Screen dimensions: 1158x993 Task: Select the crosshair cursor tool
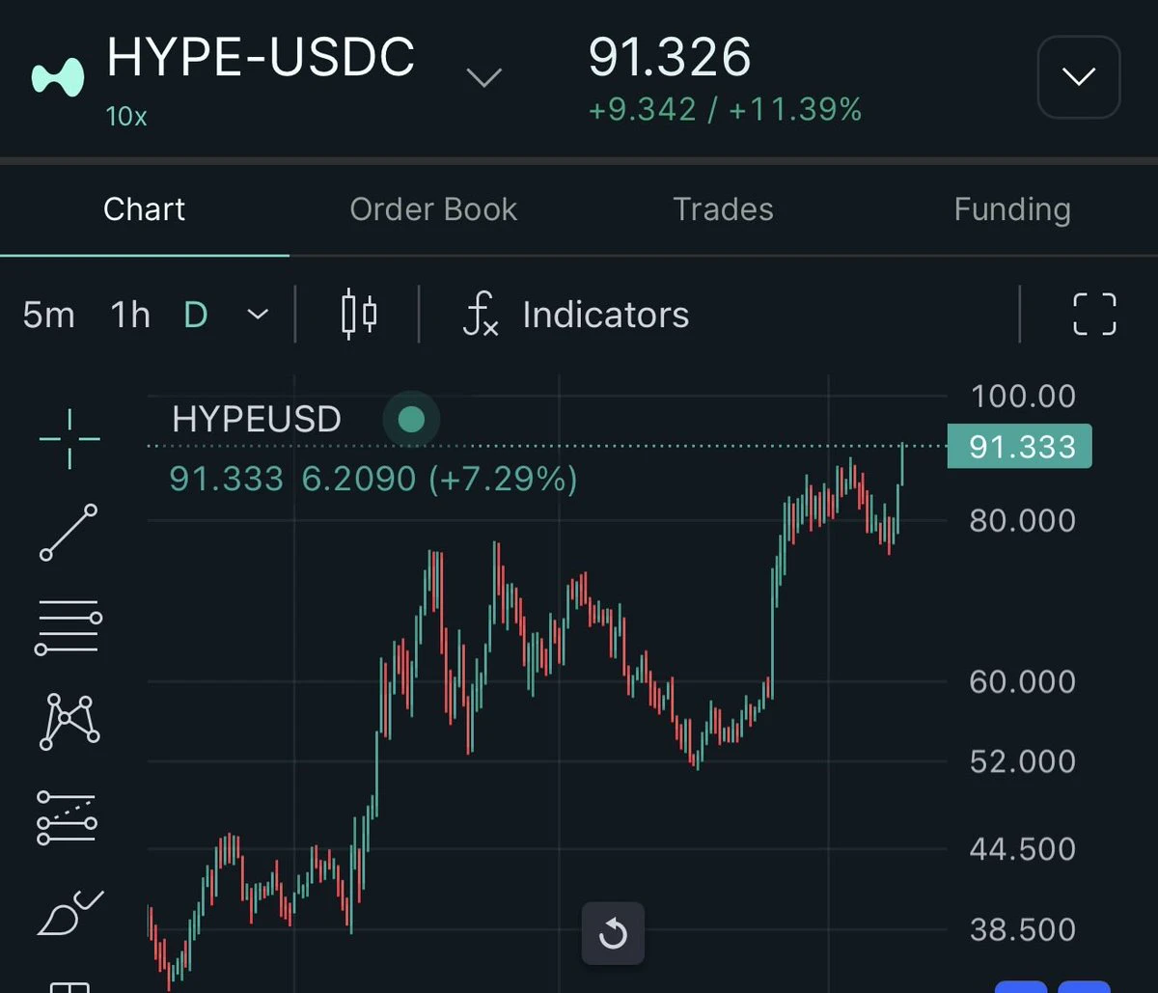69,439
